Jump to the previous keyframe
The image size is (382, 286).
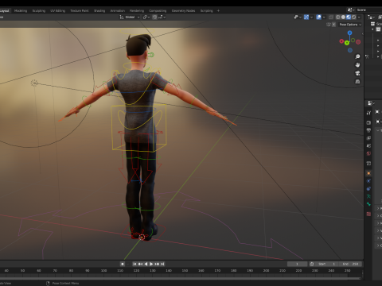click(140, 264)
